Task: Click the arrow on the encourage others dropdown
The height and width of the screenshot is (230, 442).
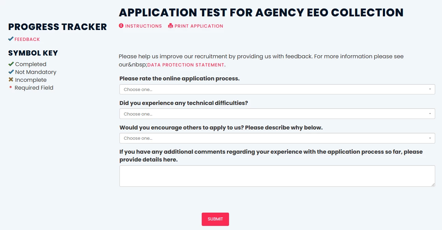Action: pos(430,138)
